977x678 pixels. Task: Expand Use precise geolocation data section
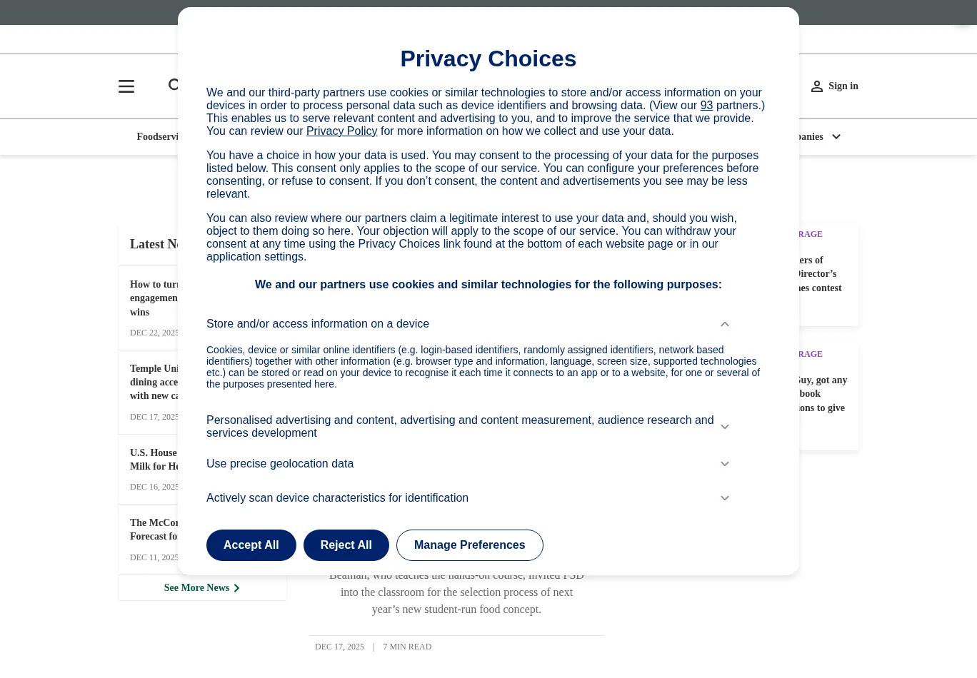pos(725,464)
